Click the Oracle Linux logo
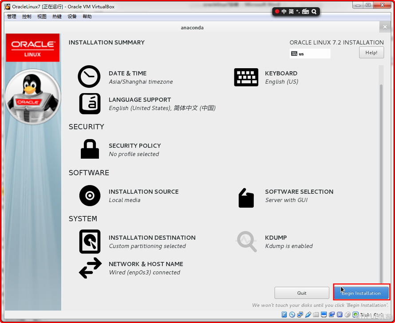The height and width of the screenshot is (323, 395). coord(33,47)
